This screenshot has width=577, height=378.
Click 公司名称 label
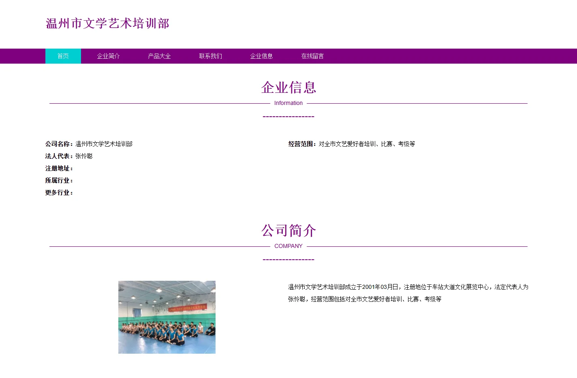click(x=59, y=144)
